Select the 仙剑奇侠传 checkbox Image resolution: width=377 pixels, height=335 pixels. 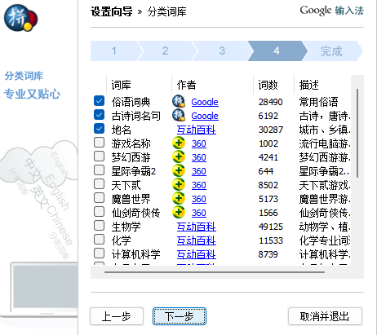click(99, 212)
